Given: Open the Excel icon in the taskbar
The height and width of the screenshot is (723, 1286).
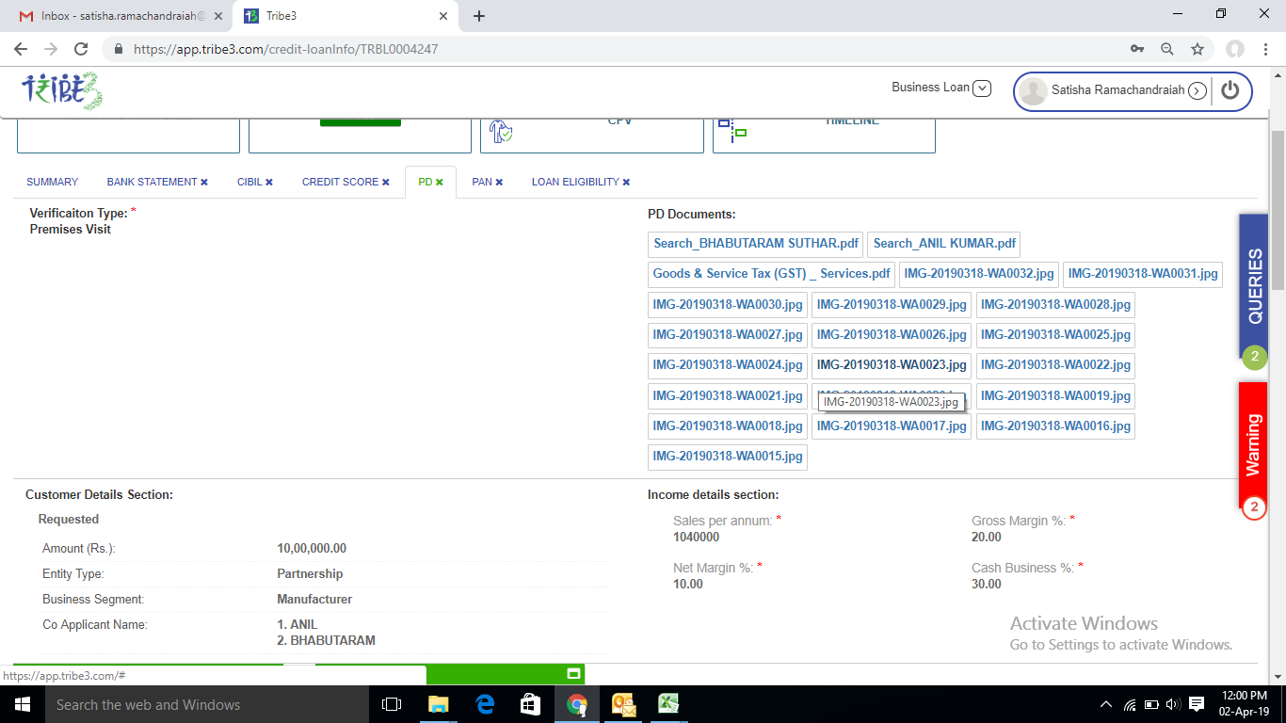Looking at the screenshot, I should (x=668, y=704).
